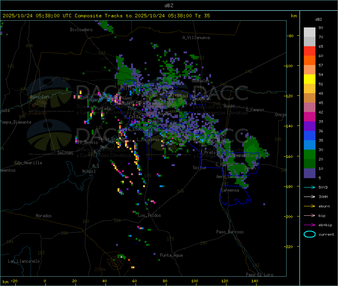Click the 140 km x-axis tick label
338x286 pixels.
click(255, 281)
